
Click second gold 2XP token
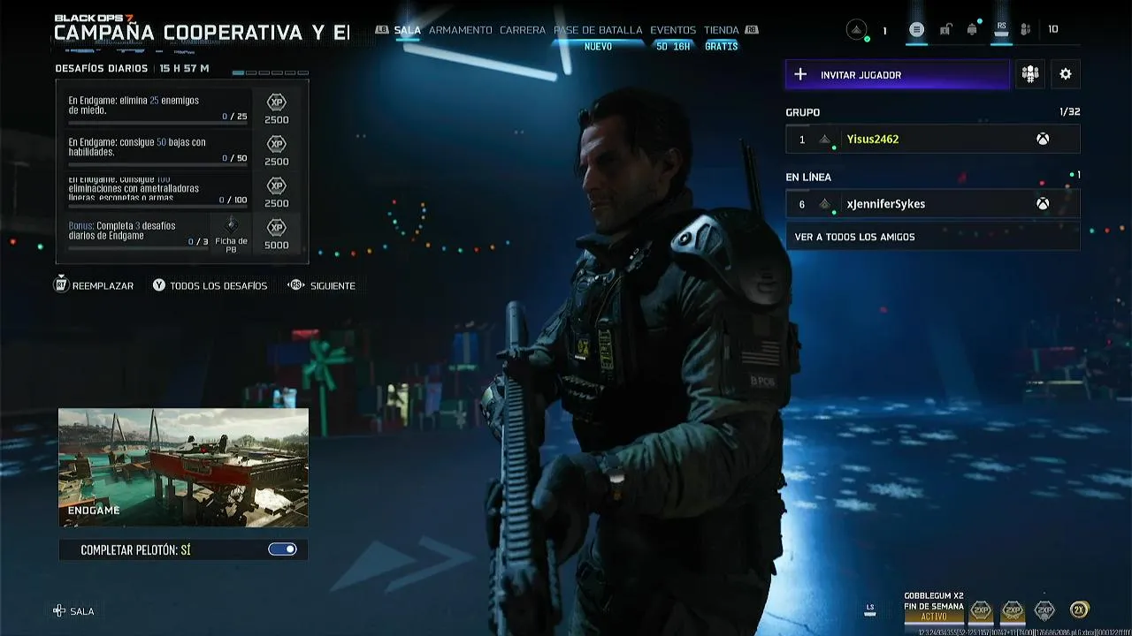click(1013, 609)
